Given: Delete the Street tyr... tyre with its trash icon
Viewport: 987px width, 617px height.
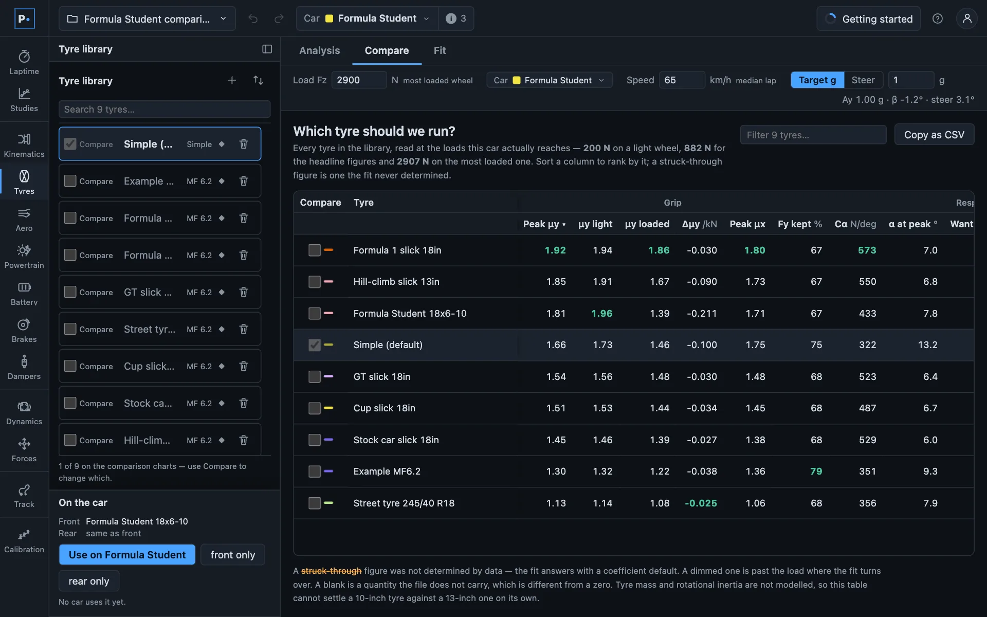Looking at the screenshot, I should click(244, 329).
